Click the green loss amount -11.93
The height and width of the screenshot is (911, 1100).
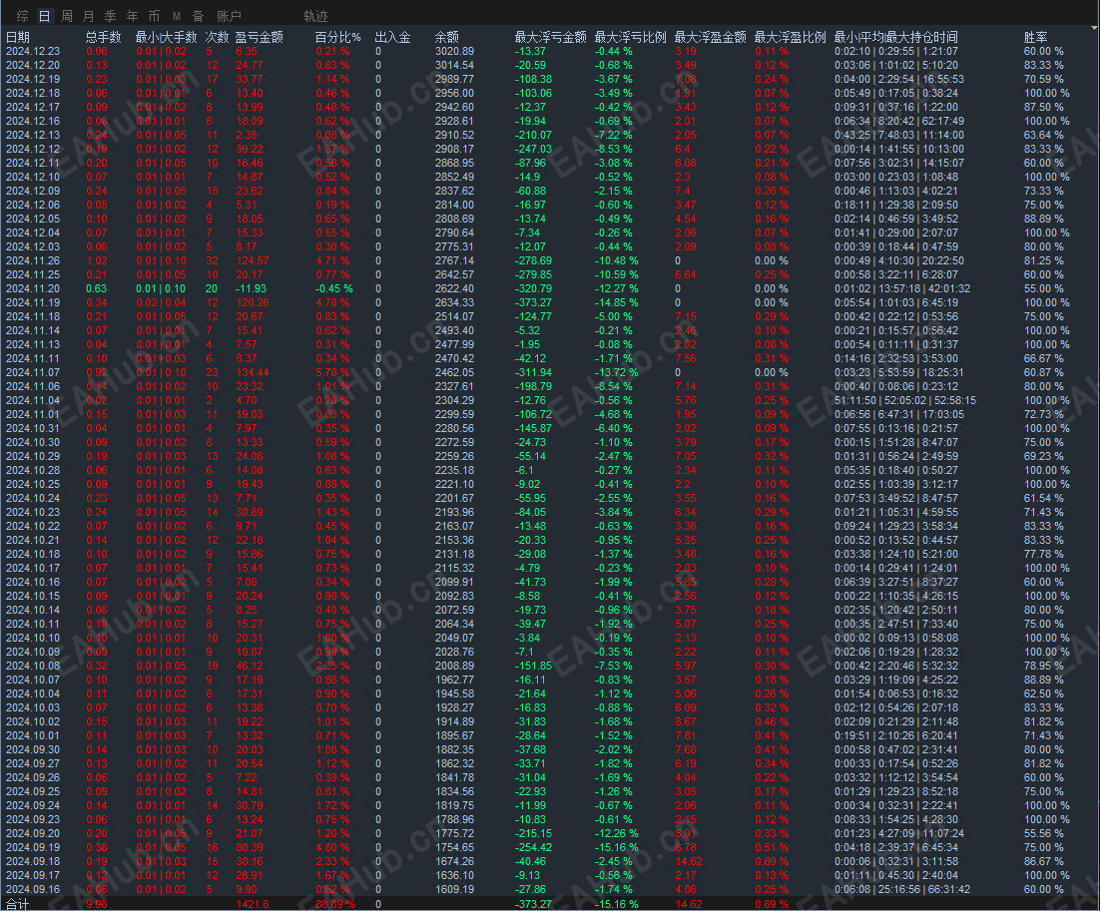252,289
